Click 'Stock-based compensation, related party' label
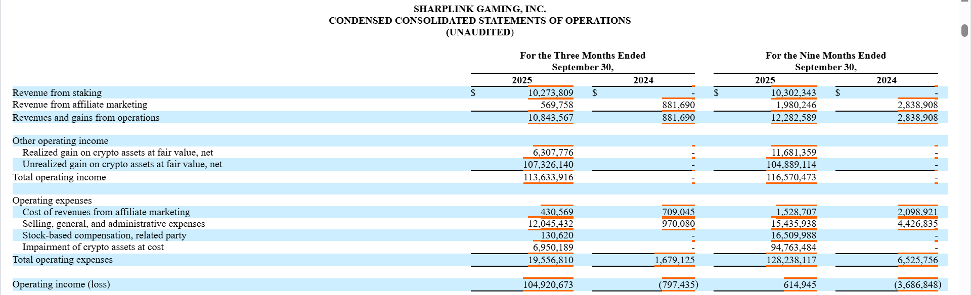Viewport: 971px width, 295px height. pos(104,235)
